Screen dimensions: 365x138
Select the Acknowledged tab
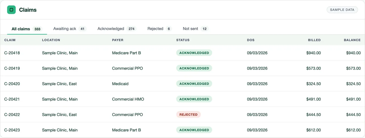117,29
